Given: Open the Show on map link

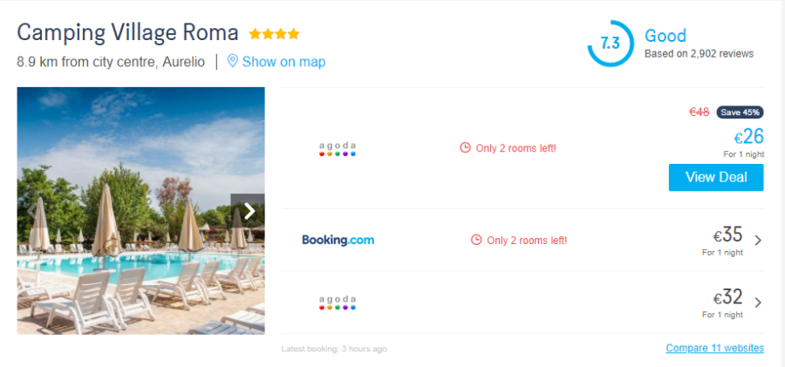Looking at the screenshot, I should coord(283,62).
